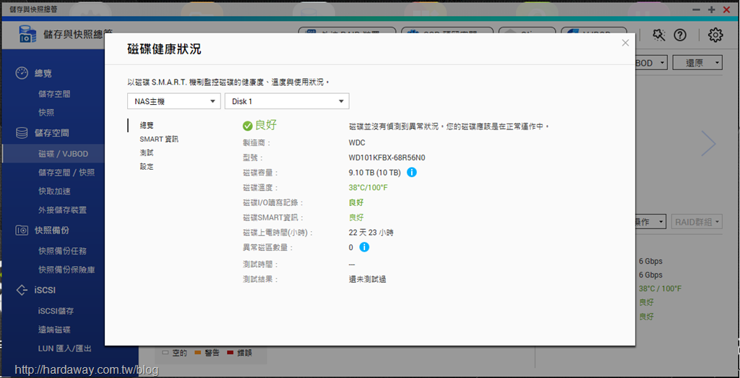Click the test result 還未測試過

[x=367, y=280]
